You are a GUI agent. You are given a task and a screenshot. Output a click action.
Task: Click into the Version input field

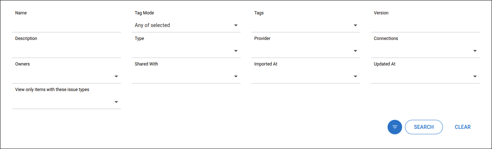(425, 26)
